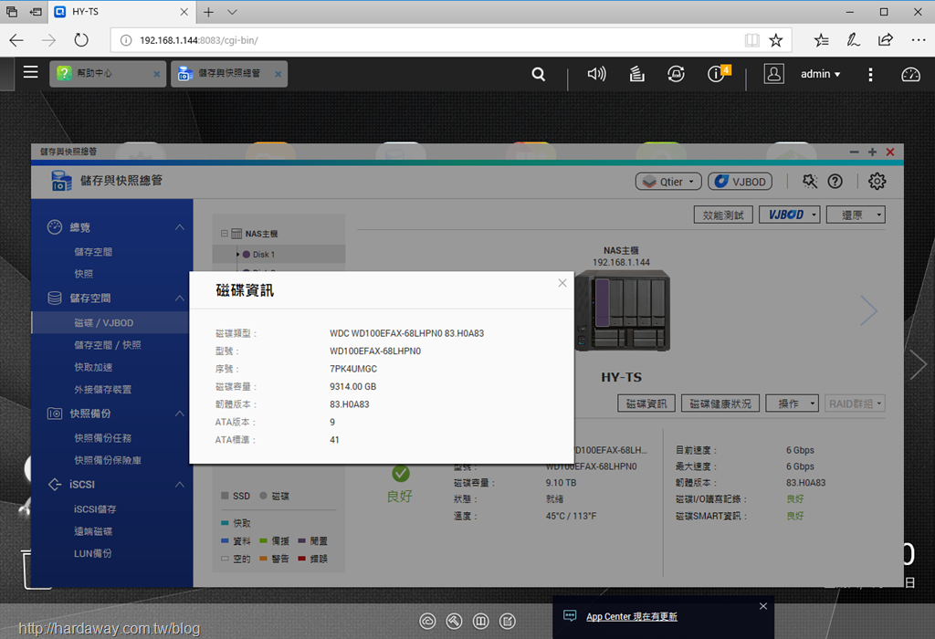Share the page from browser toolbar
This screenshot has height=639, width=935.
tap(886, 40)
